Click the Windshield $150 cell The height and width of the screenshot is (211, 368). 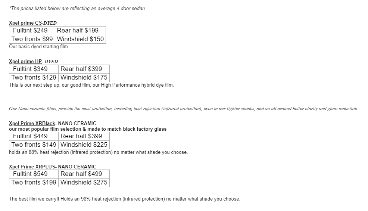click(x=80, y=39)
